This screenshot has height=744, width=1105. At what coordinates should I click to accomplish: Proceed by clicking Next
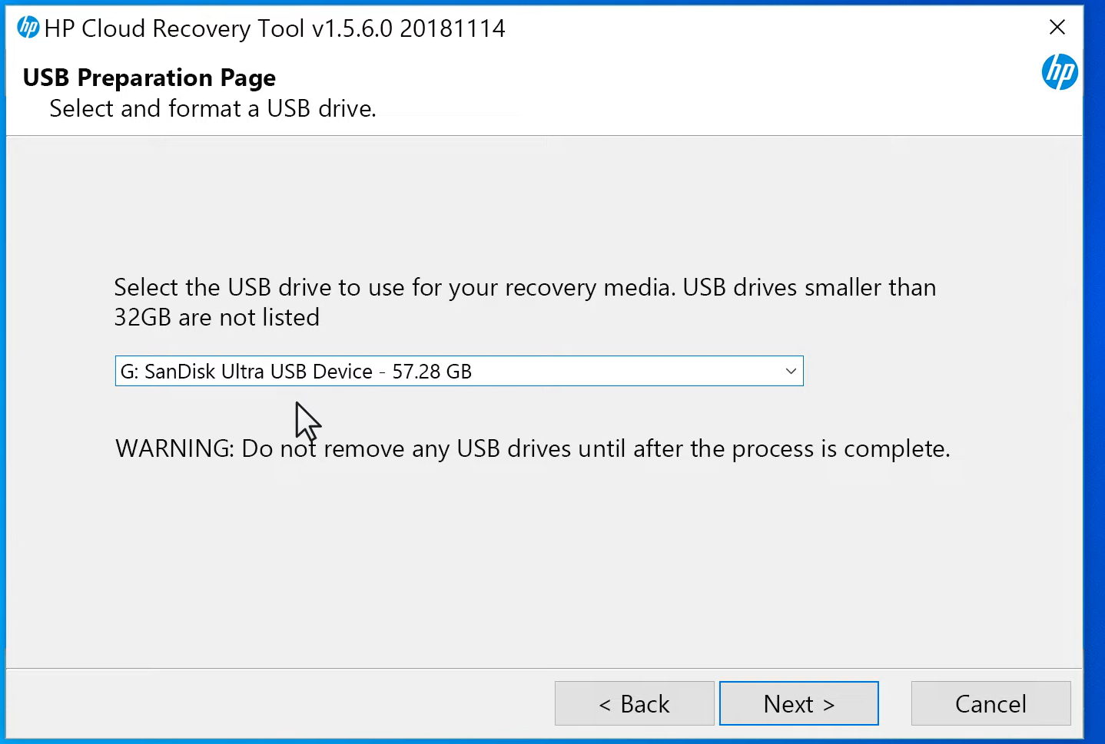pos(798,703)
